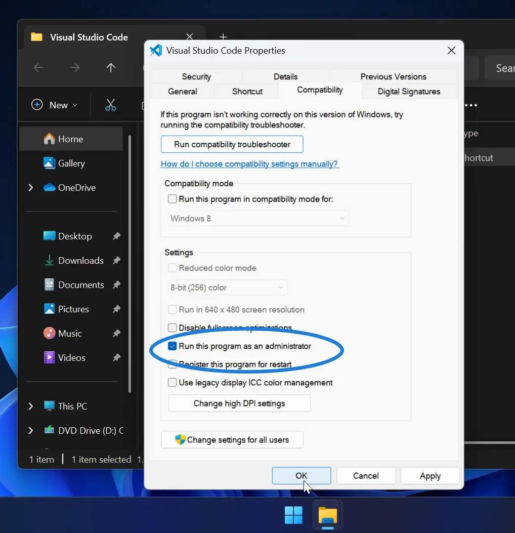Enable compatibility mode checkbox
Viewport: 515px width, 533px height.
[172, 199]
